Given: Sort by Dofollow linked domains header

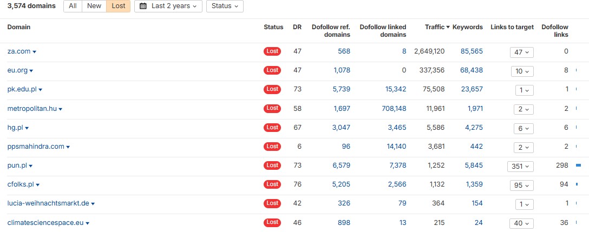Looking at the screenshot, I should pos(383,31).
